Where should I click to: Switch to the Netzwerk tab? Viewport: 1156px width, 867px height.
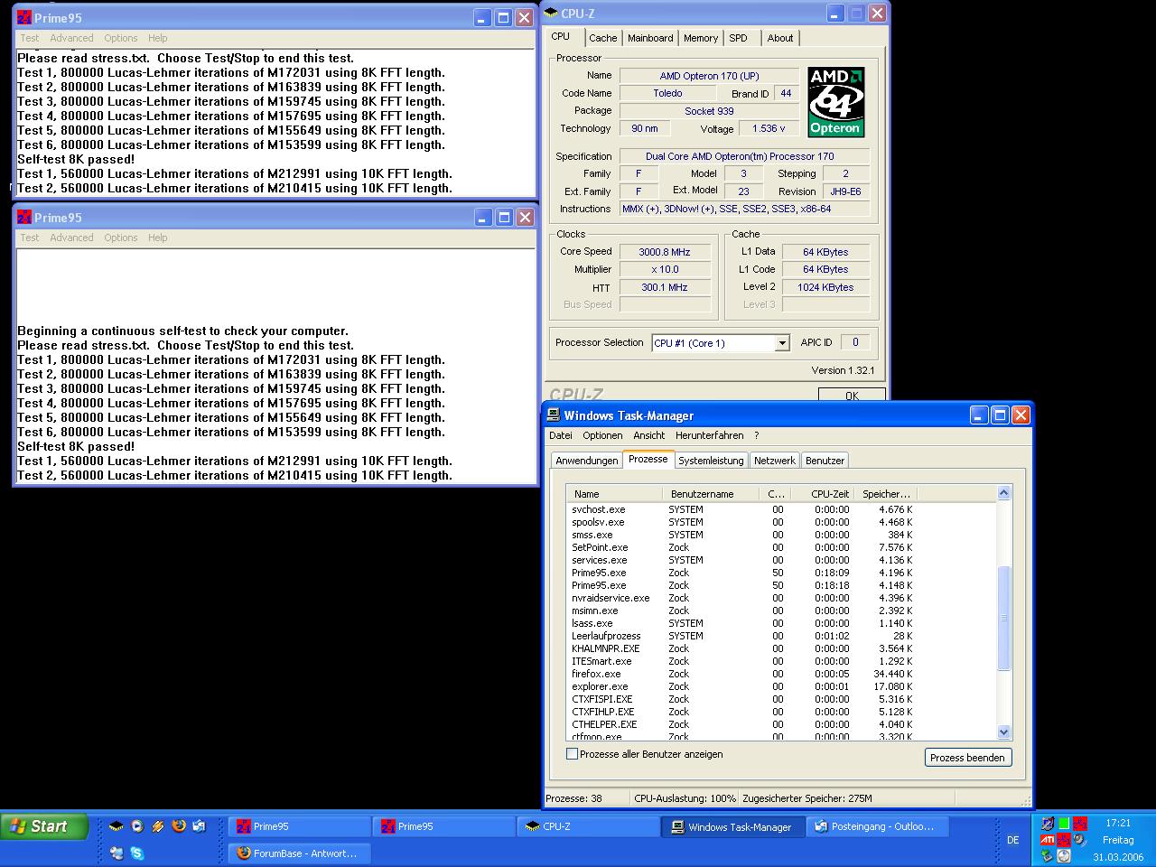(775, 461)
